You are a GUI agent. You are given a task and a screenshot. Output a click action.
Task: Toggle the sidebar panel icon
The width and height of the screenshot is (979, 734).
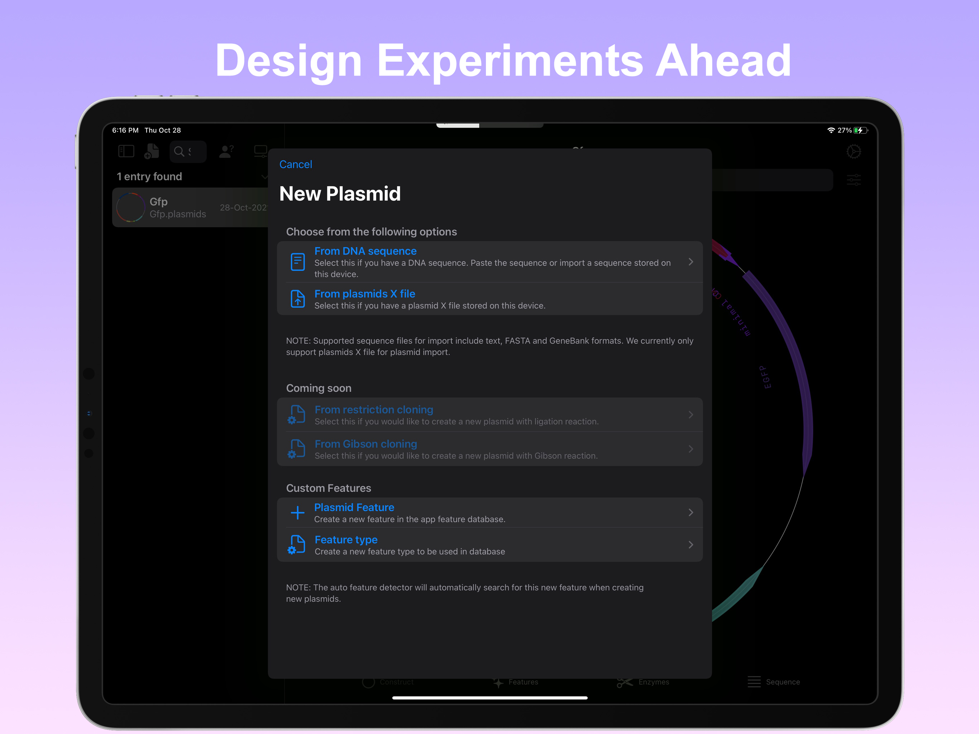pos(126,151)
